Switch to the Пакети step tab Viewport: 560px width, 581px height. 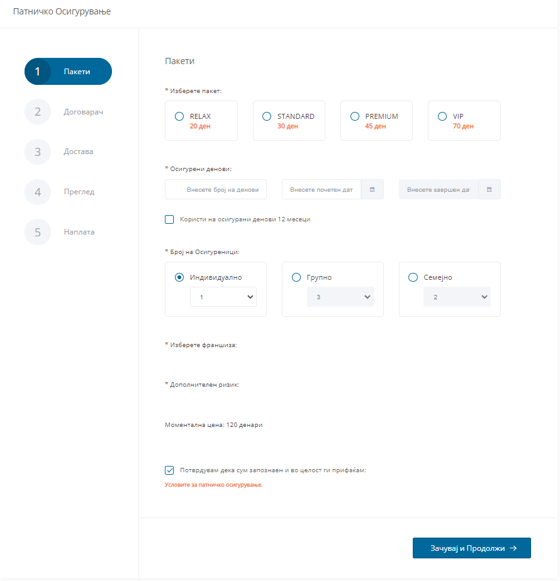(x=68, y=72)
